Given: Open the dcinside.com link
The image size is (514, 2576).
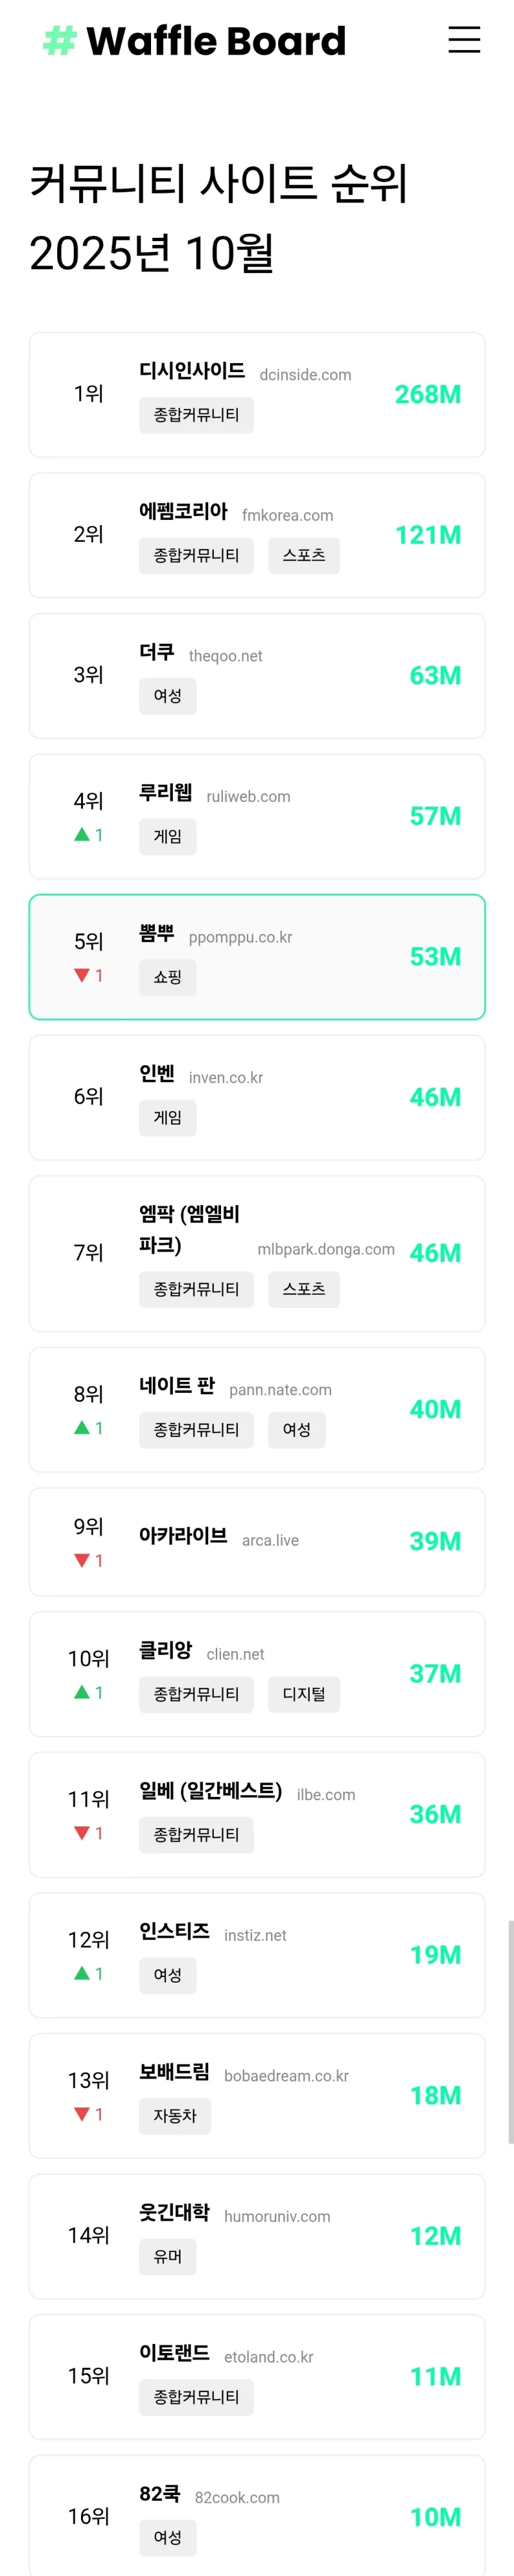Looking at the screenshot, I should point(305,375).
